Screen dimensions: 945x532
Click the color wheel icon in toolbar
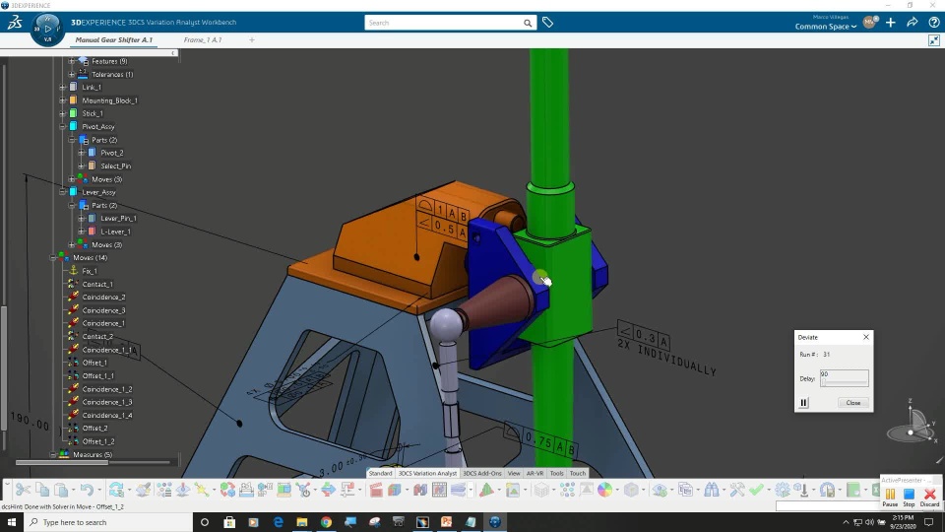point(604,490)
